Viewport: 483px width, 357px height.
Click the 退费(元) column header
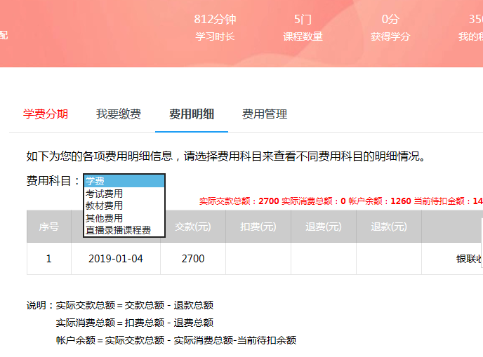point(323,227)
